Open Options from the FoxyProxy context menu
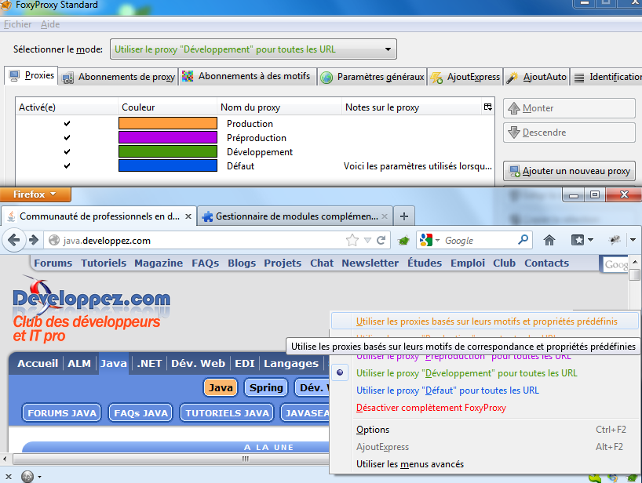This screenshot has height=483, width=642. (x=483, y=430)
